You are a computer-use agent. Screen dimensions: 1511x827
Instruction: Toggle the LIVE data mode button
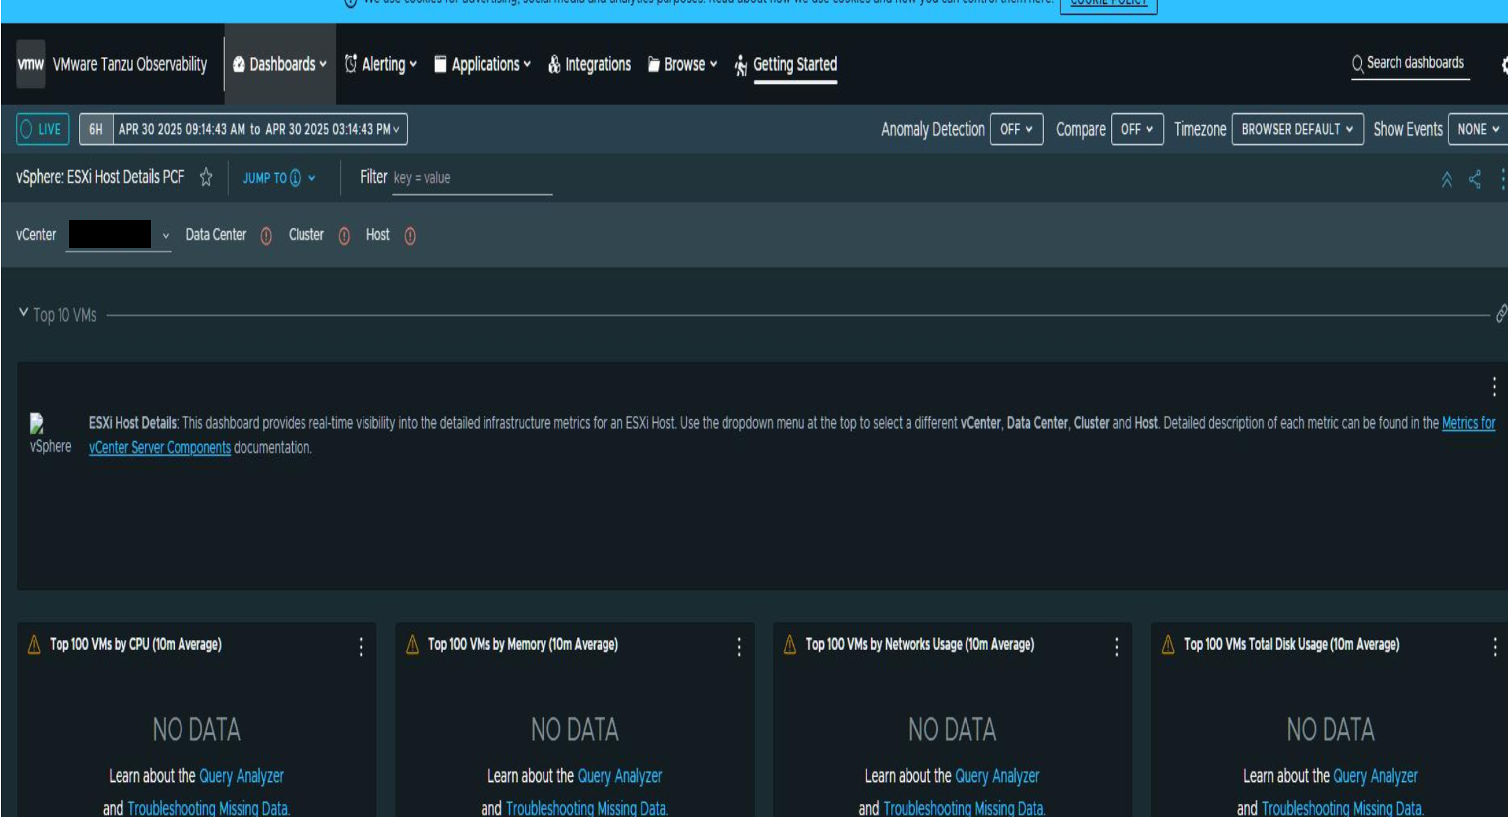coord(43,129)
